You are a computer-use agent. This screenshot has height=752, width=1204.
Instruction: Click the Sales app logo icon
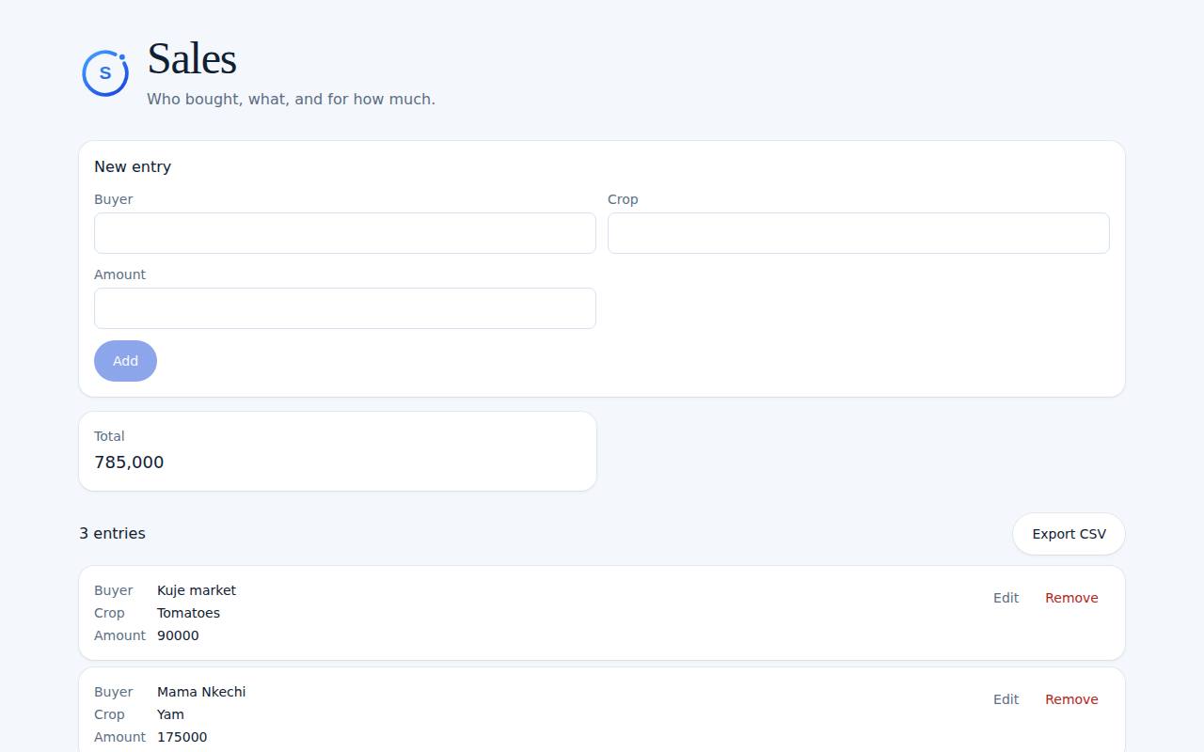105,72
